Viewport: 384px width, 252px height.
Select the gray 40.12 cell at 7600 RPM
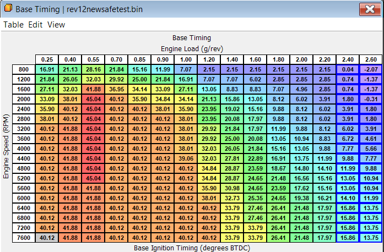[x=47, y=237]
